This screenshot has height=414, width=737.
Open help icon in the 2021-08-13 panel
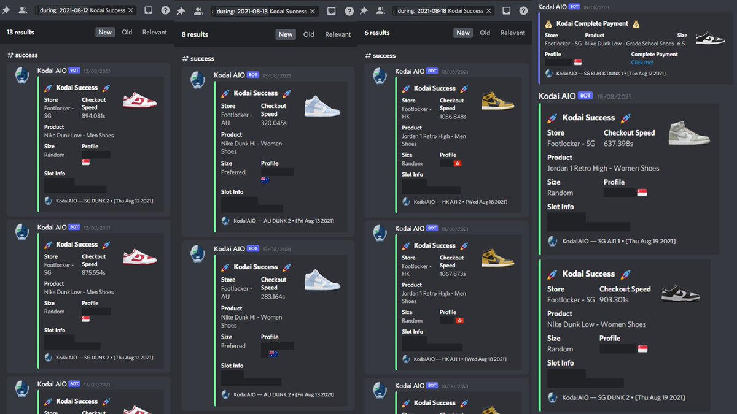tap(349, 11)
